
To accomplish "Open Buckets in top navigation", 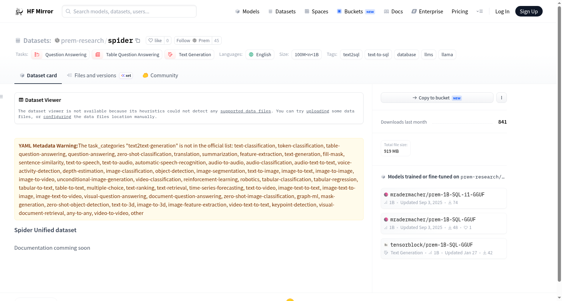I will pyautogui.click(x=356, y=12).
